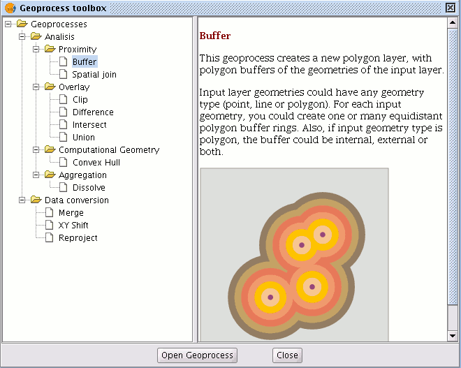This screenshot has width=461, height=368.
Task: Click the Buffer document icon
Action: tap(64, 61)
